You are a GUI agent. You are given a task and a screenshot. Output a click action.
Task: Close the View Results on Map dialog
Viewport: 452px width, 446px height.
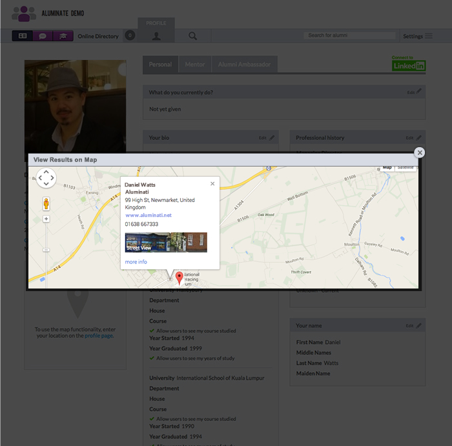coord(420,152)
